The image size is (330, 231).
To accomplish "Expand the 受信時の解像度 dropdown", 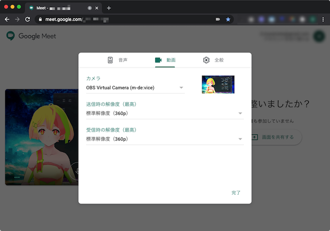I will pos(165,139).
